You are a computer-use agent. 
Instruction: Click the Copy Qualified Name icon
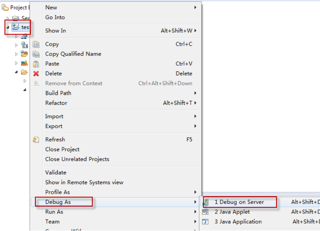(x=36, y=54)
